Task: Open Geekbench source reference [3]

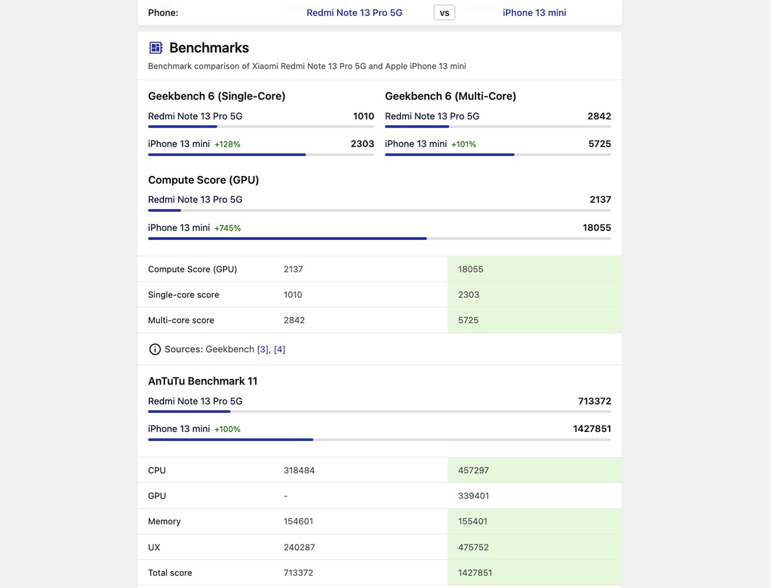Action: pyautogui.click(x=263, y=349)
